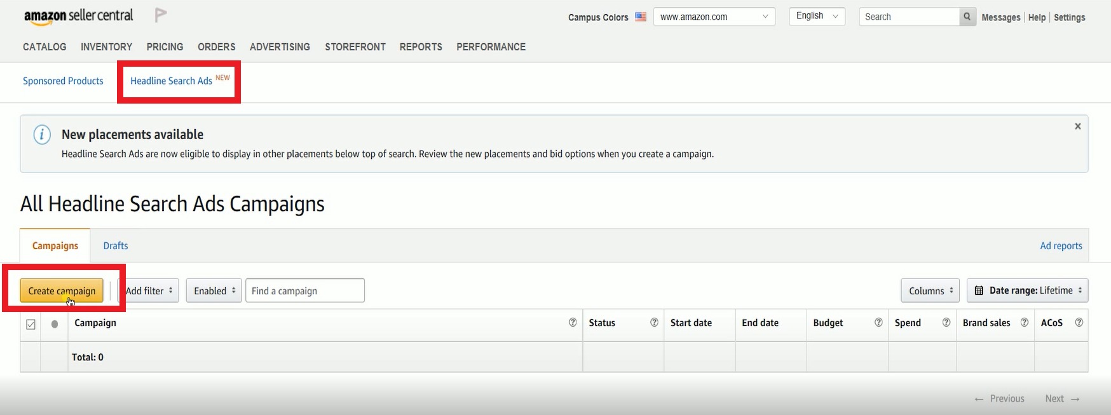Open help icon for ACoS column
This screenshot has width=1111, height=415.
click(x=1079, y=323)
